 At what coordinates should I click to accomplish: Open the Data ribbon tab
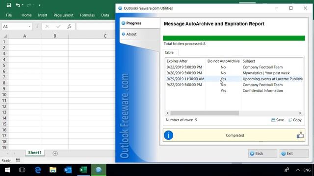point(105,15)
